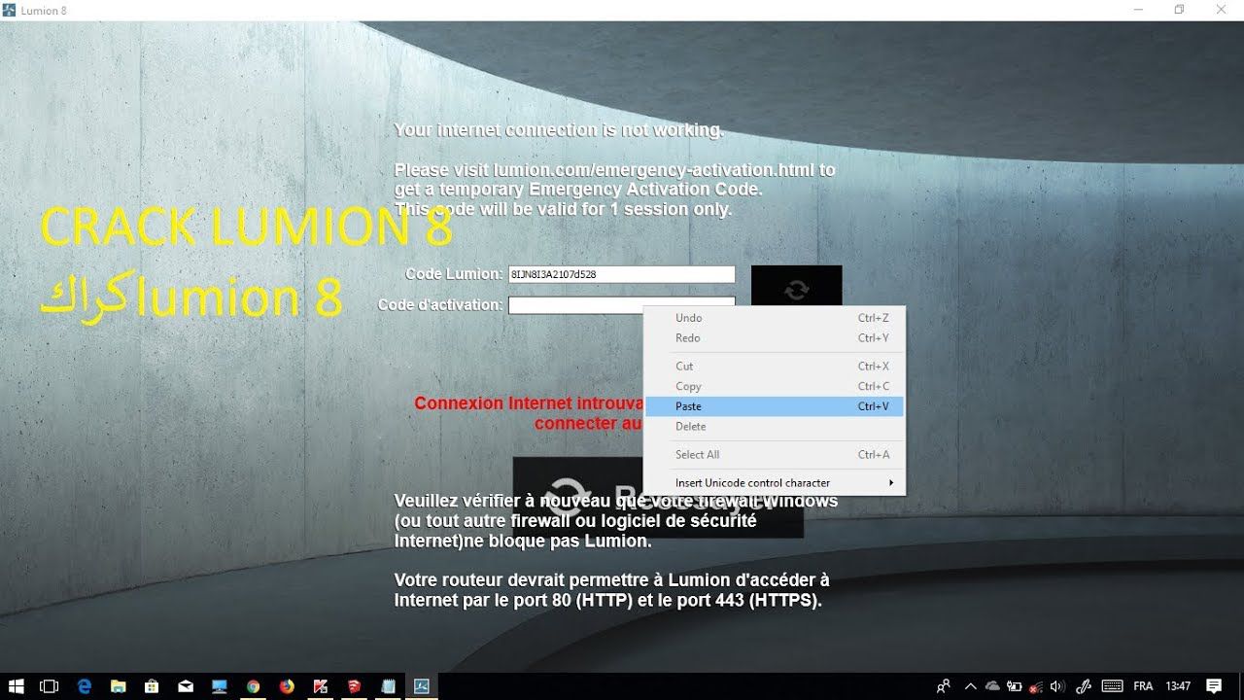The image size is (1244, 700).
Task: Click the refresh icon beside Code Lumion
Action: (796, 289)
